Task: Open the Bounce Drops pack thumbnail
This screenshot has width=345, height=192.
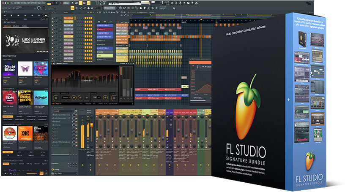Action: coord(25,98)
